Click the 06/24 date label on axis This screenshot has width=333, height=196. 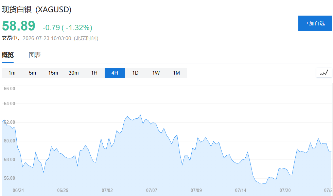[x=18, y=190]
